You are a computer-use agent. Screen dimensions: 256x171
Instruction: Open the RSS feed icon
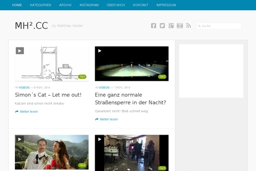189,26
